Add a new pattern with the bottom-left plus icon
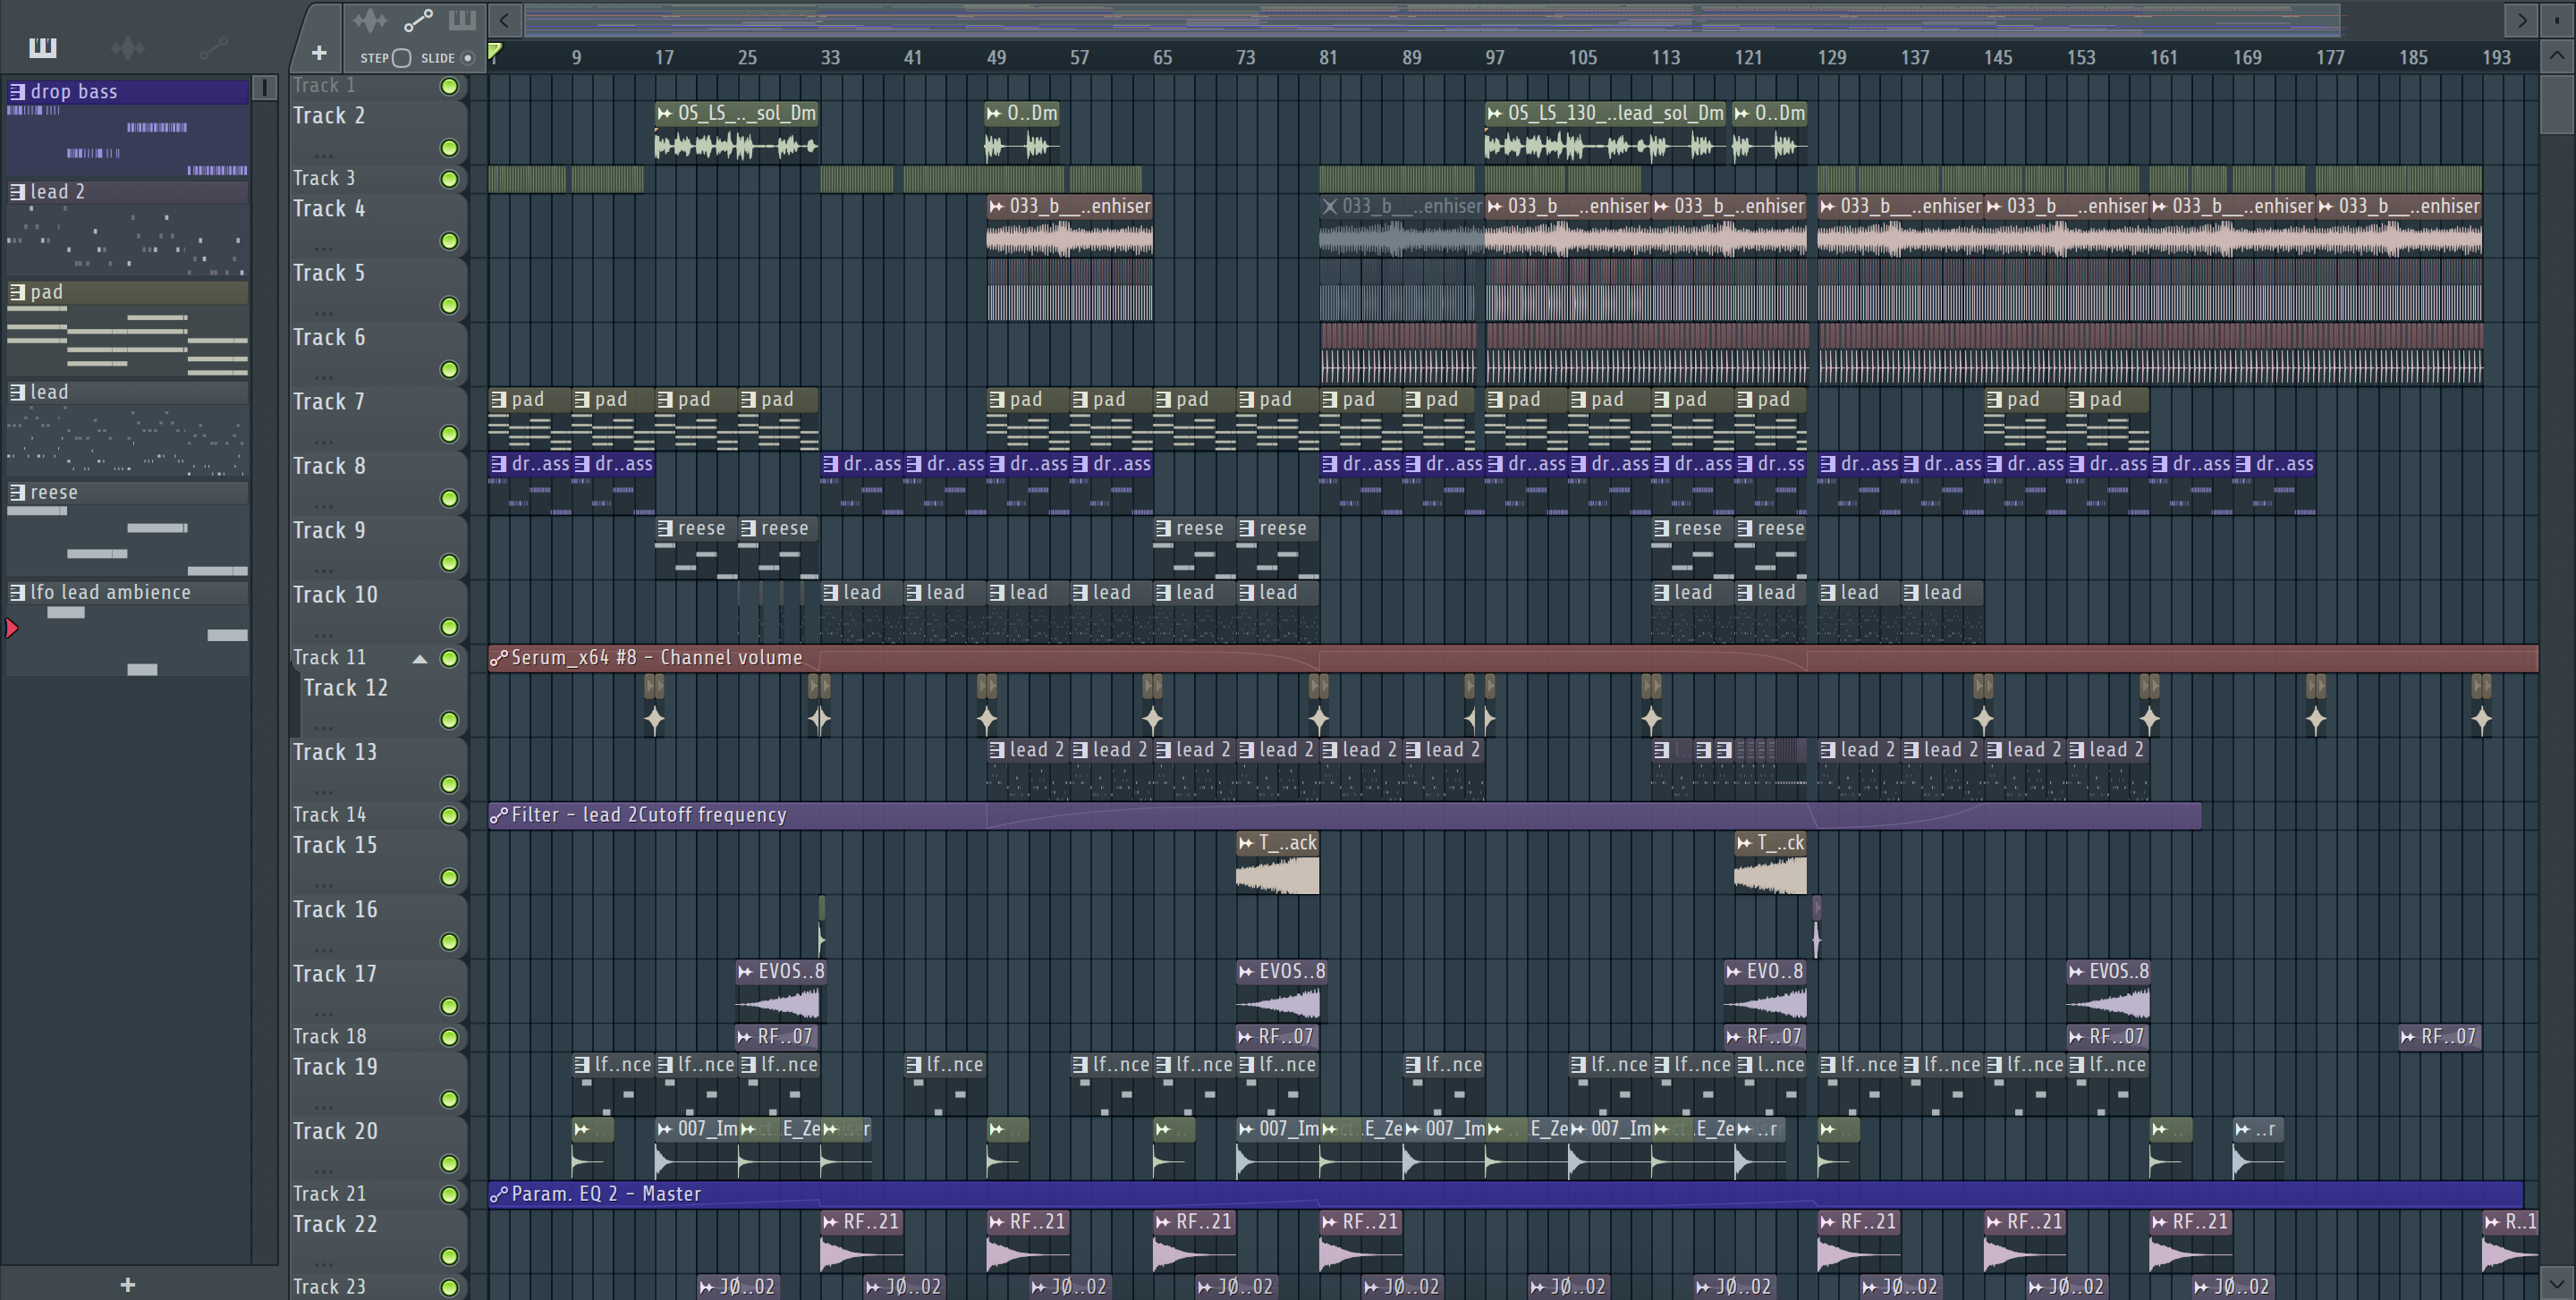Screen dimensions: 2576x1300 127,1284
